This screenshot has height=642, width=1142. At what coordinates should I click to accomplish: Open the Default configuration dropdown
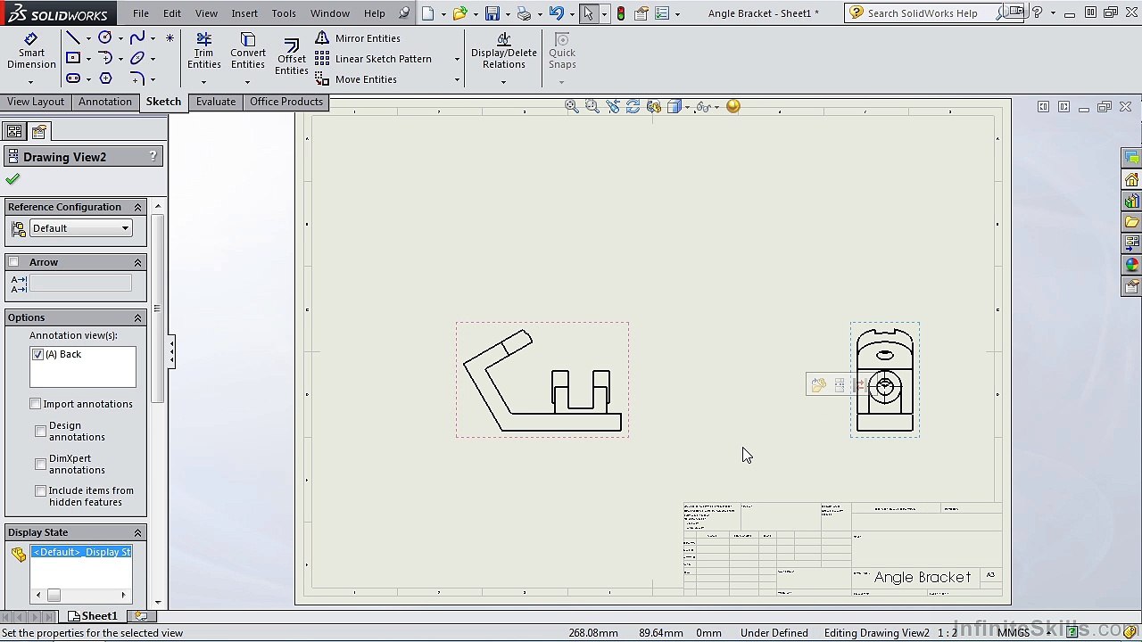coord(80,228)
